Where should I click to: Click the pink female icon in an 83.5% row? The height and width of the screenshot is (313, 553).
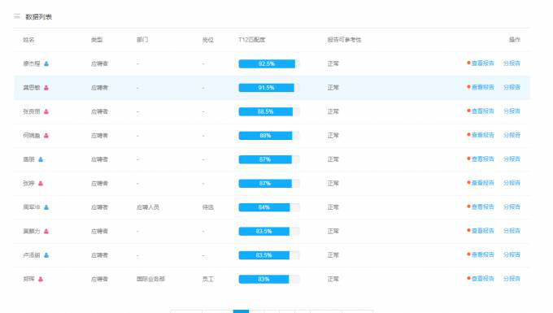(x=46, y=231)
